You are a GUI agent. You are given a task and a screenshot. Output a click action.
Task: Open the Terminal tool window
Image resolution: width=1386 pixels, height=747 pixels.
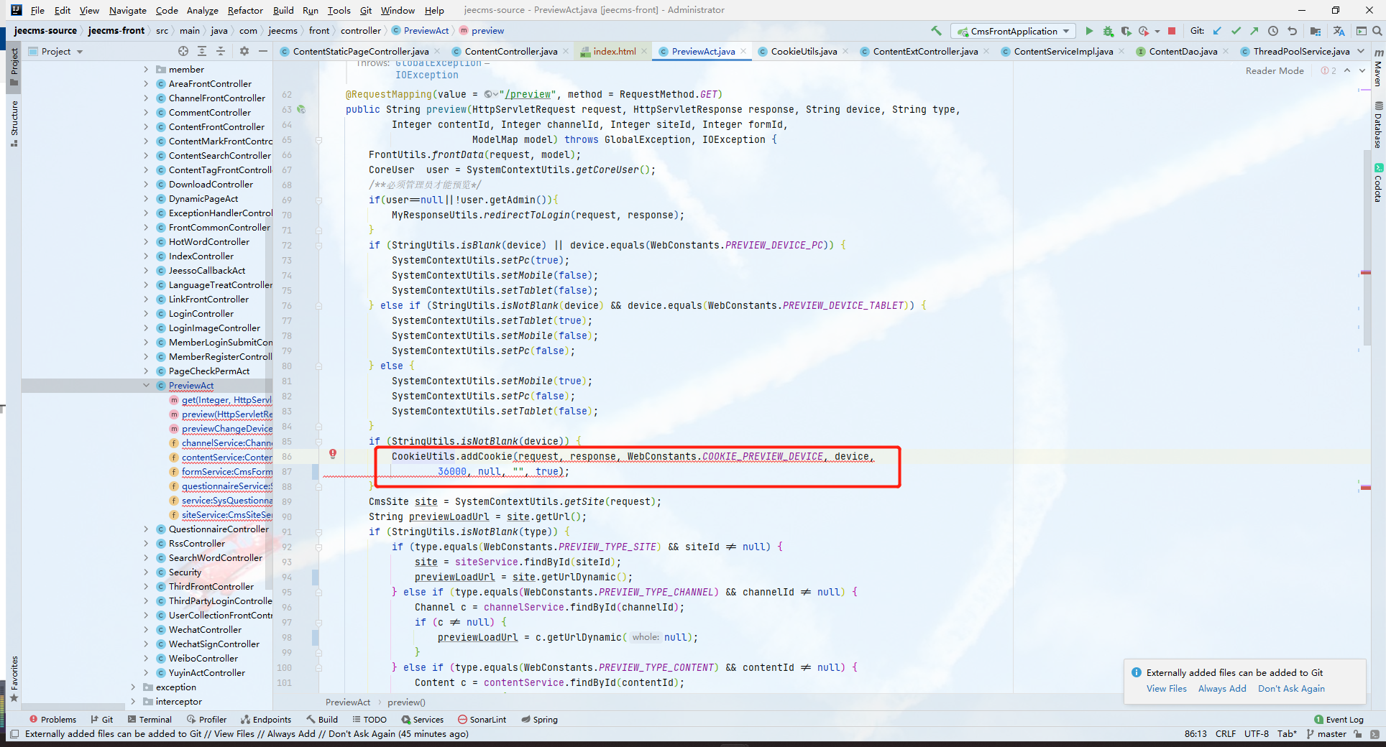[150, 719]
